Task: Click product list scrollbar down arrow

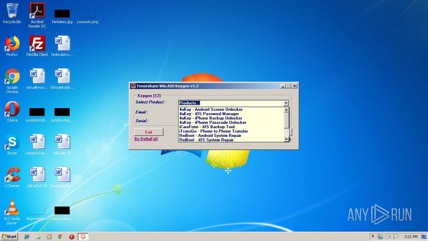Action: pos(286,139)
